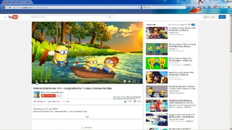
Task: Click the channel avatar below video
Action: click(x=37, y=95)
